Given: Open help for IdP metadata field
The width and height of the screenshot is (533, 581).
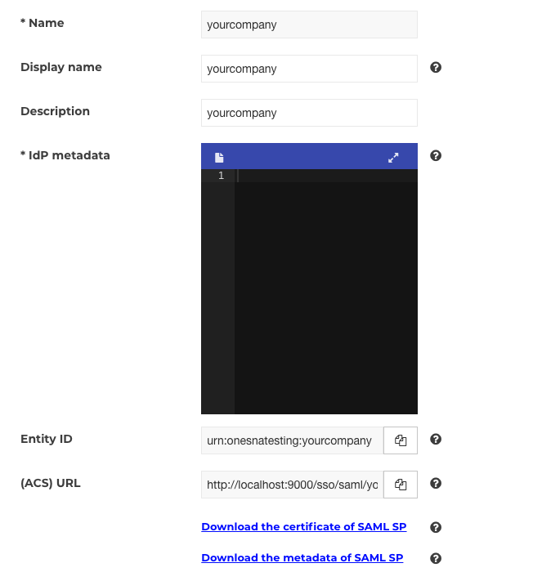Looking at the screenshot, I should pyautogui.click(x=436, y=155).
